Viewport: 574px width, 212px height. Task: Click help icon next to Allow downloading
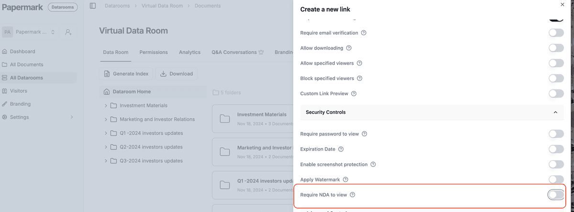pos(349,48)
